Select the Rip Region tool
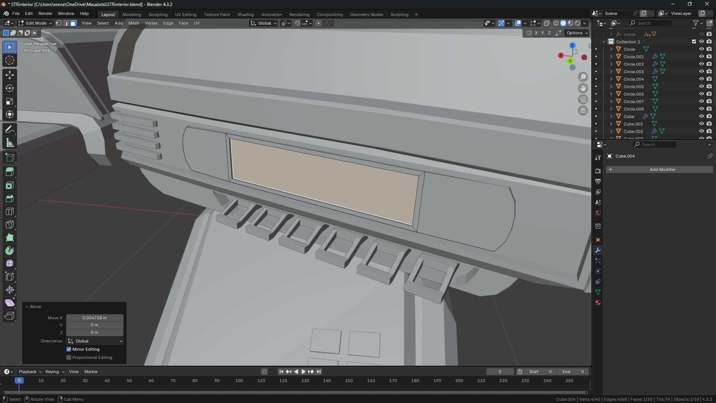716x403 pixels. click(x=10, y=316)
